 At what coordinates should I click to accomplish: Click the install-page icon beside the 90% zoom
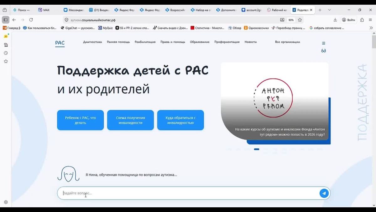click(282, 20)
